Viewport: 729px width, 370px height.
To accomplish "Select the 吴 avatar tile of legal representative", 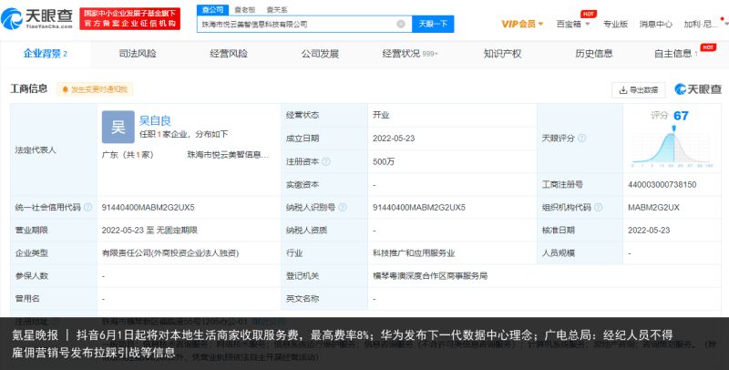I will click(x=118, y=127).
